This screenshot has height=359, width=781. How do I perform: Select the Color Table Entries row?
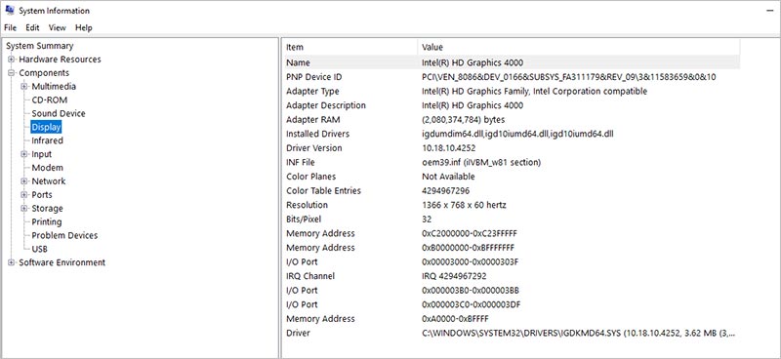pyautogui.click(x=512, y=190)
